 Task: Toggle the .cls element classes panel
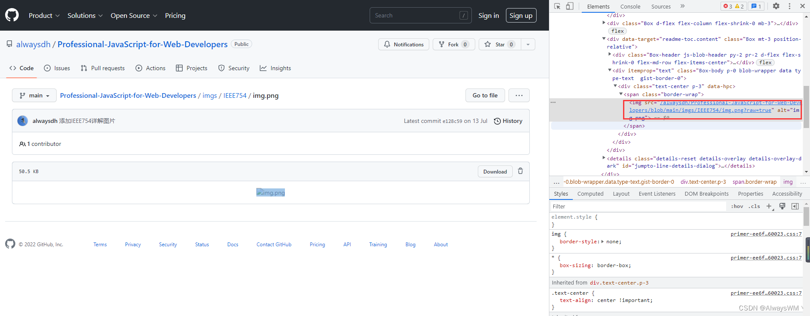pyautogui.click(x=754, y=206)
